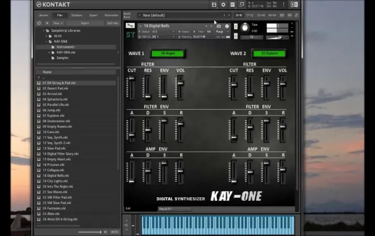375x236 pixels.
Task: Open the Purge dropdown
Action: pyautogui.click(x=222, y=32)
